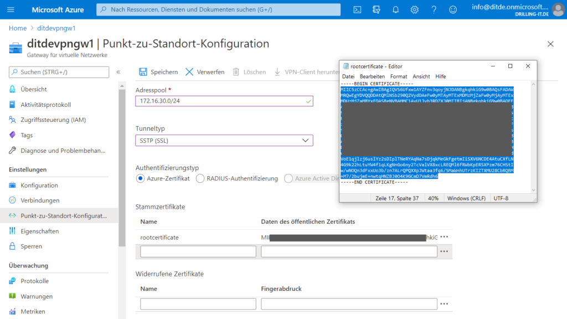Click the revoked certificate Name field
This screenshot has width=567, height=319.
coord(198,304)
